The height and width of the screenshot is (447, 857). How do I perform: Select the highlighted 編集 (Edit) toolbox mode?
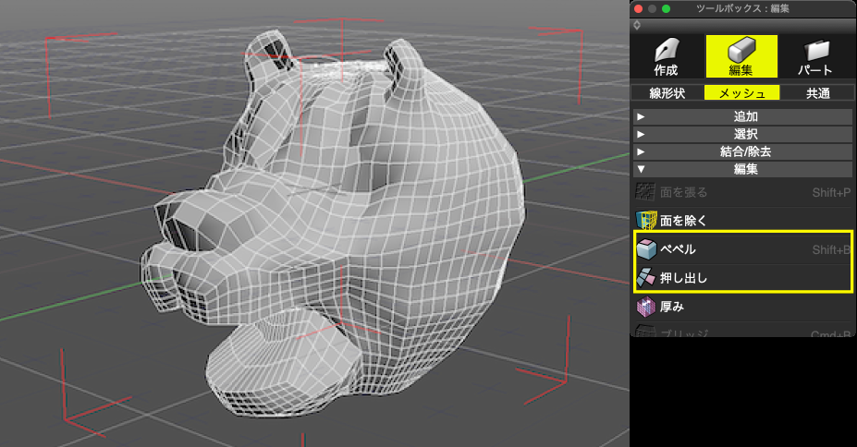741,57
